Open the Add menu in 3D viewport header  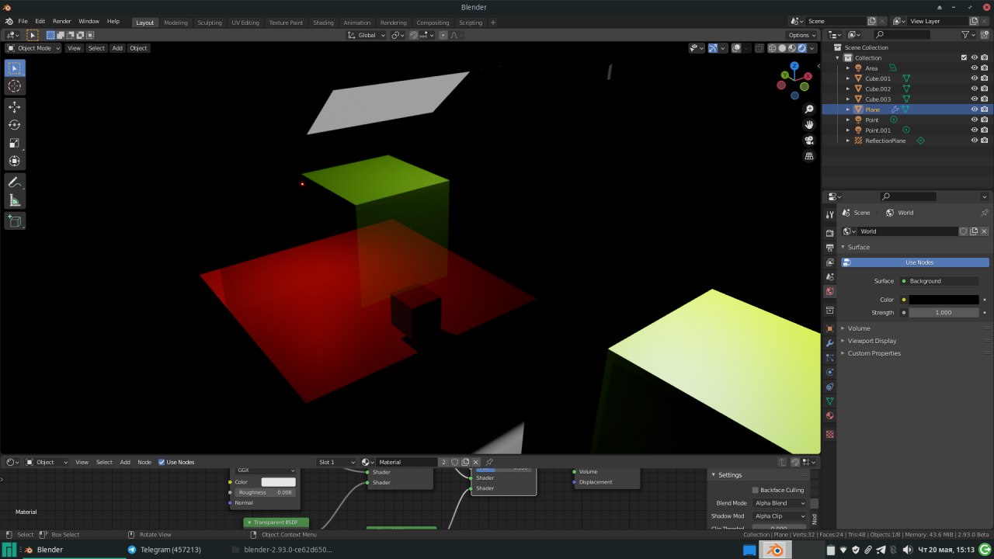click(x=117, y=48)
